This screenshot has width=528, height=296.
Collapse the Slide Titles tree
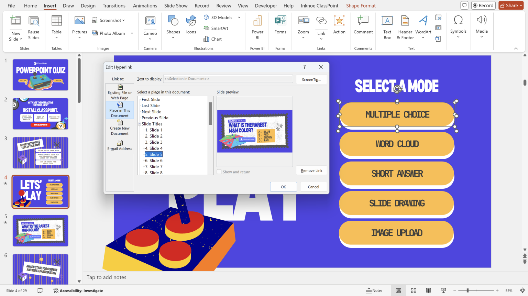point(139,124)
